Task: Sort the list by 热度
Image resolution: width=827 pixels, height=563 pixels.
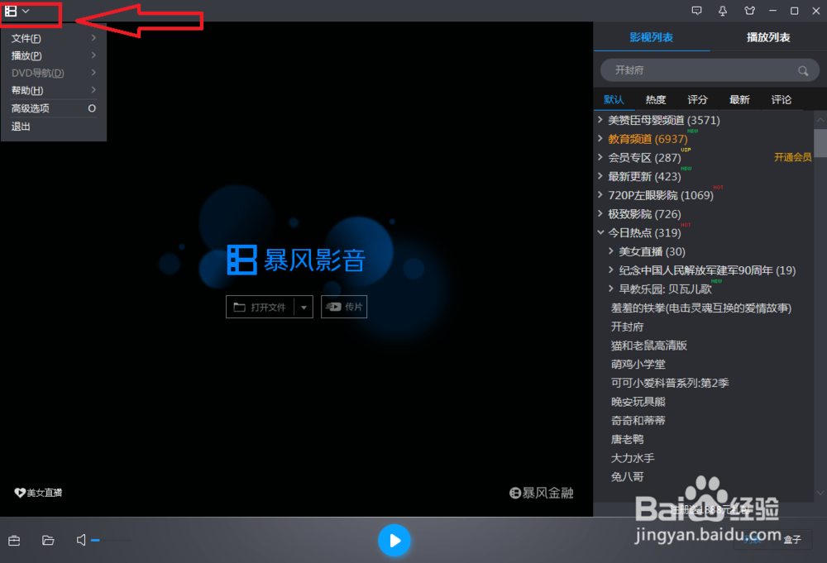Action: pos(656,100)
